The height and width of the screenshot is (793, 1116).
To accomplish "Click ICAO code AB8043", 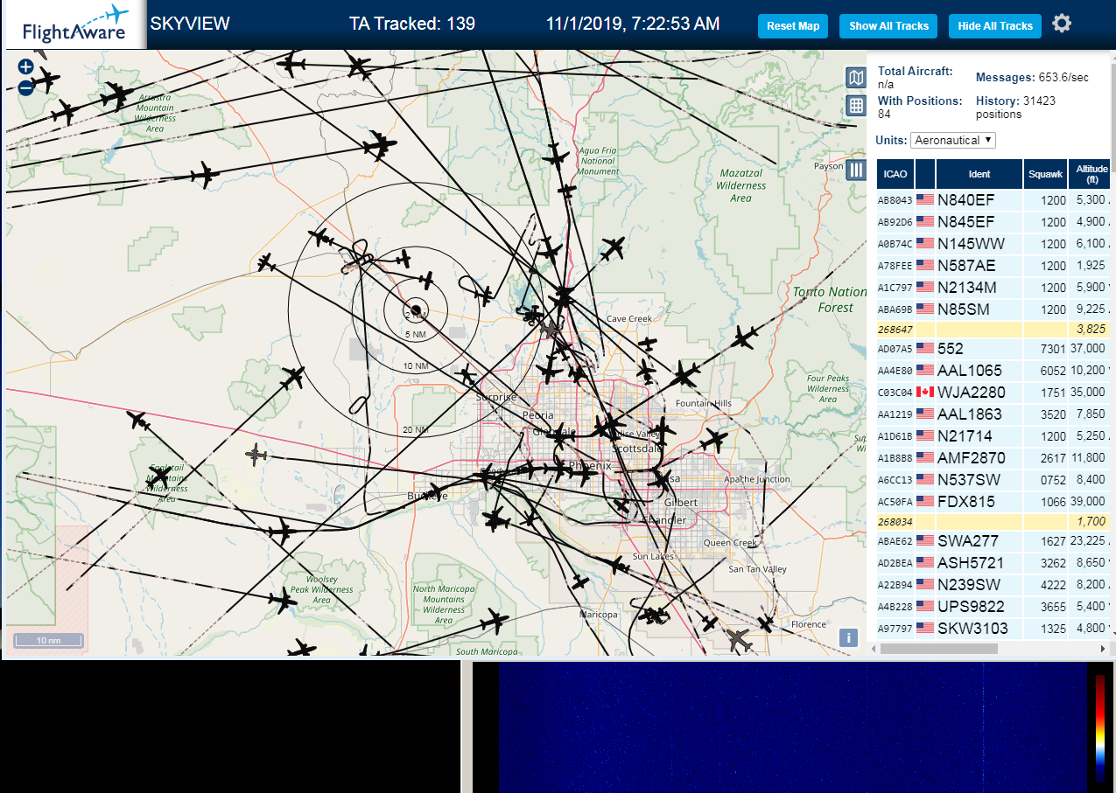I will [895, 200].
